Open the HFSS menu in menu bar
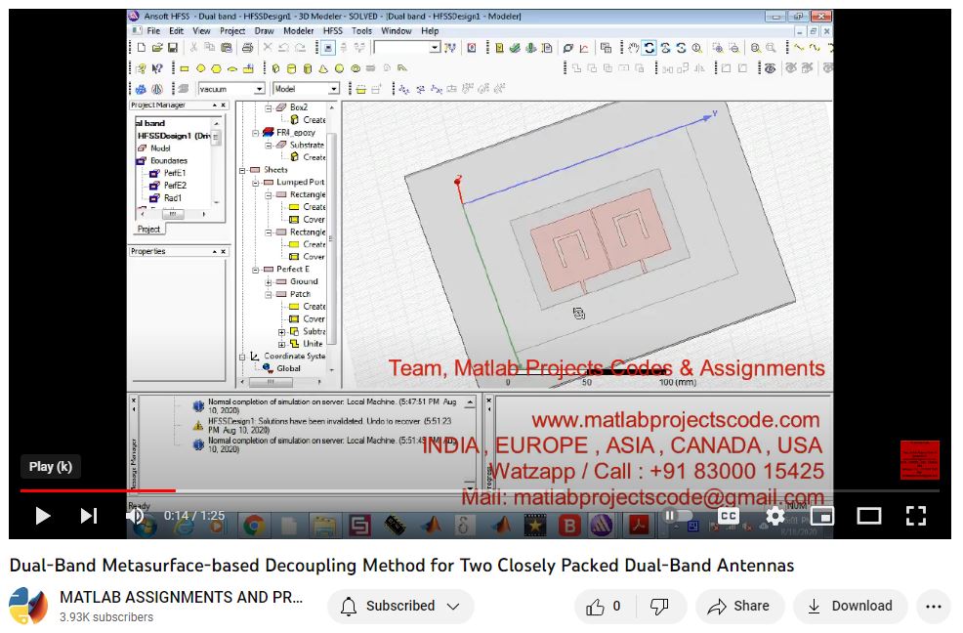The width and height of the screenshot is (963, 633). click(332, 31)
